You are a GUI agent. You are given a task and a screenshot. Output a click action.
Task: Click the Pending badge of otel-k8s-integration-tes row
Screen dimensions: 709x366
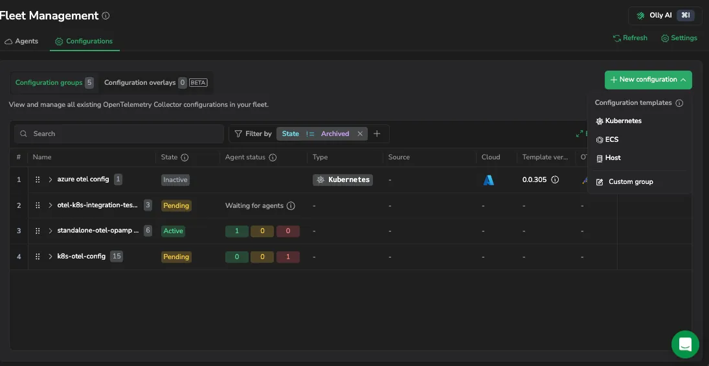click(176, 205)
